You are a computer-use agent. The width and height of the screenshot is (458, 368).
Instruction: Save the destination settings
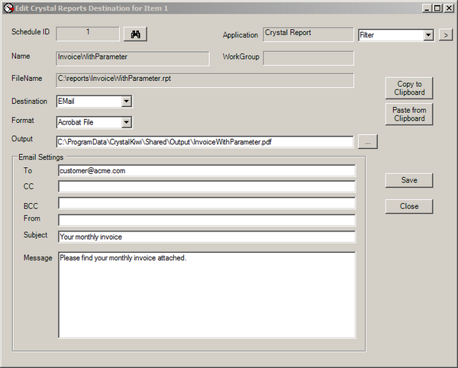(409, 180)
